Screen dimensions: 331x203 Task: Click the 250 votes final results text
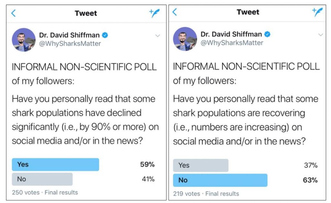point(45,192)
